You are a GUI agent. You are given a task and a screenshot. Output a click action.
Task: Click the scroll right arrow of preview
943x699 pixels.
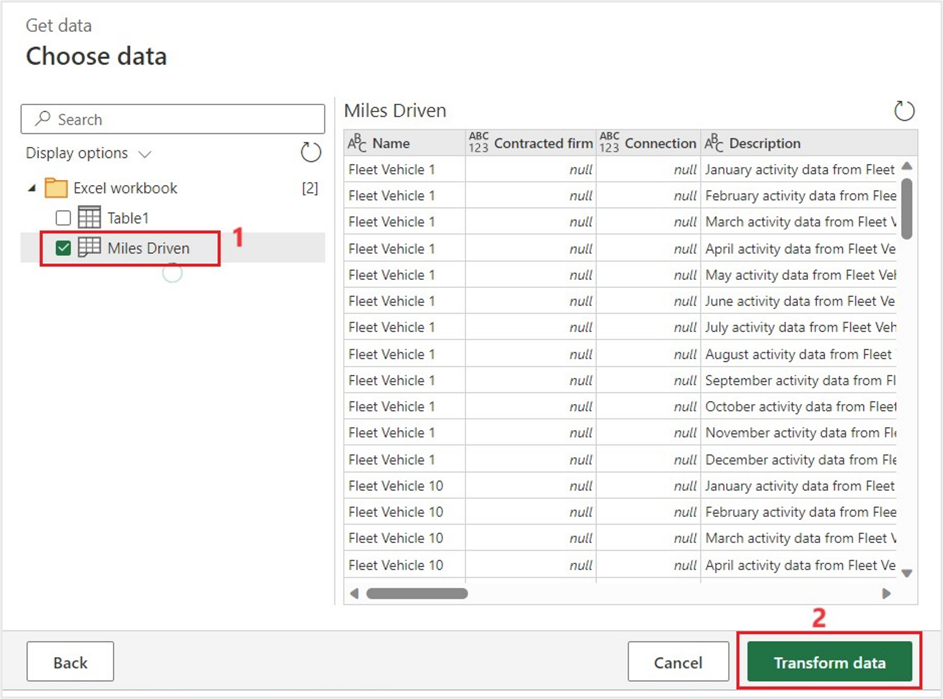886,593
